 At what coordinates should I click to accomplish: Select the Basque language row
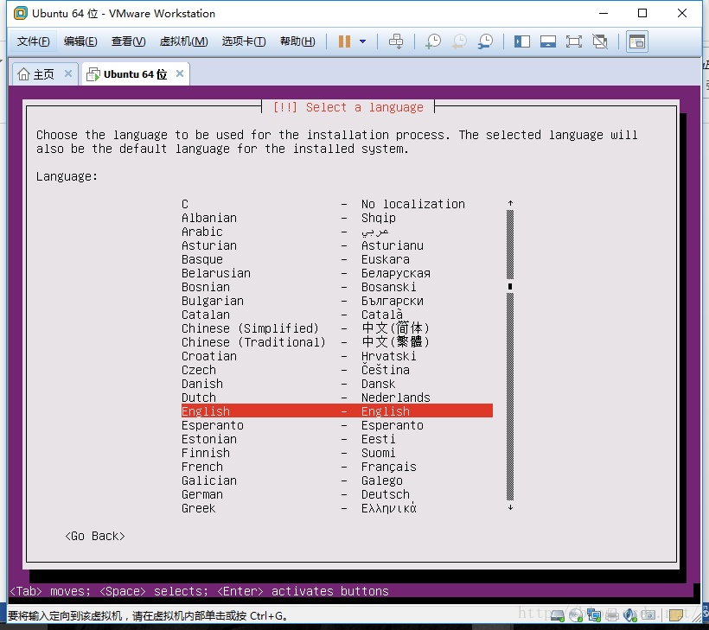pyautogui.click(x=337, y=259)
